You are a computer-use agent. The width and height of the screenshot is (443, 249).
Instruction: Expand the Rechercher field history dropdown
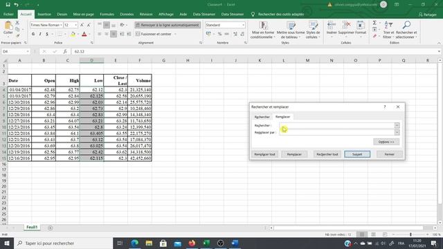pyautogui.click(x=397, y=125)
